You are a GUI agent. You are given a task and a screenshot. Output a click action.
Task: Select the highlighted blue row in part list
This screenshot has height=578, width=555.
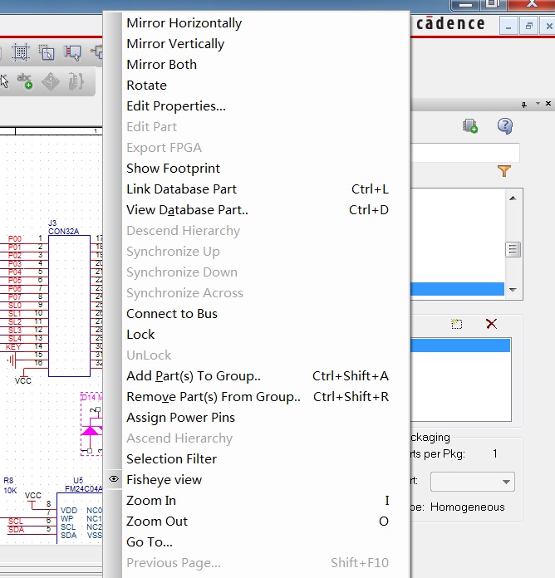click(x=457, y=289)
